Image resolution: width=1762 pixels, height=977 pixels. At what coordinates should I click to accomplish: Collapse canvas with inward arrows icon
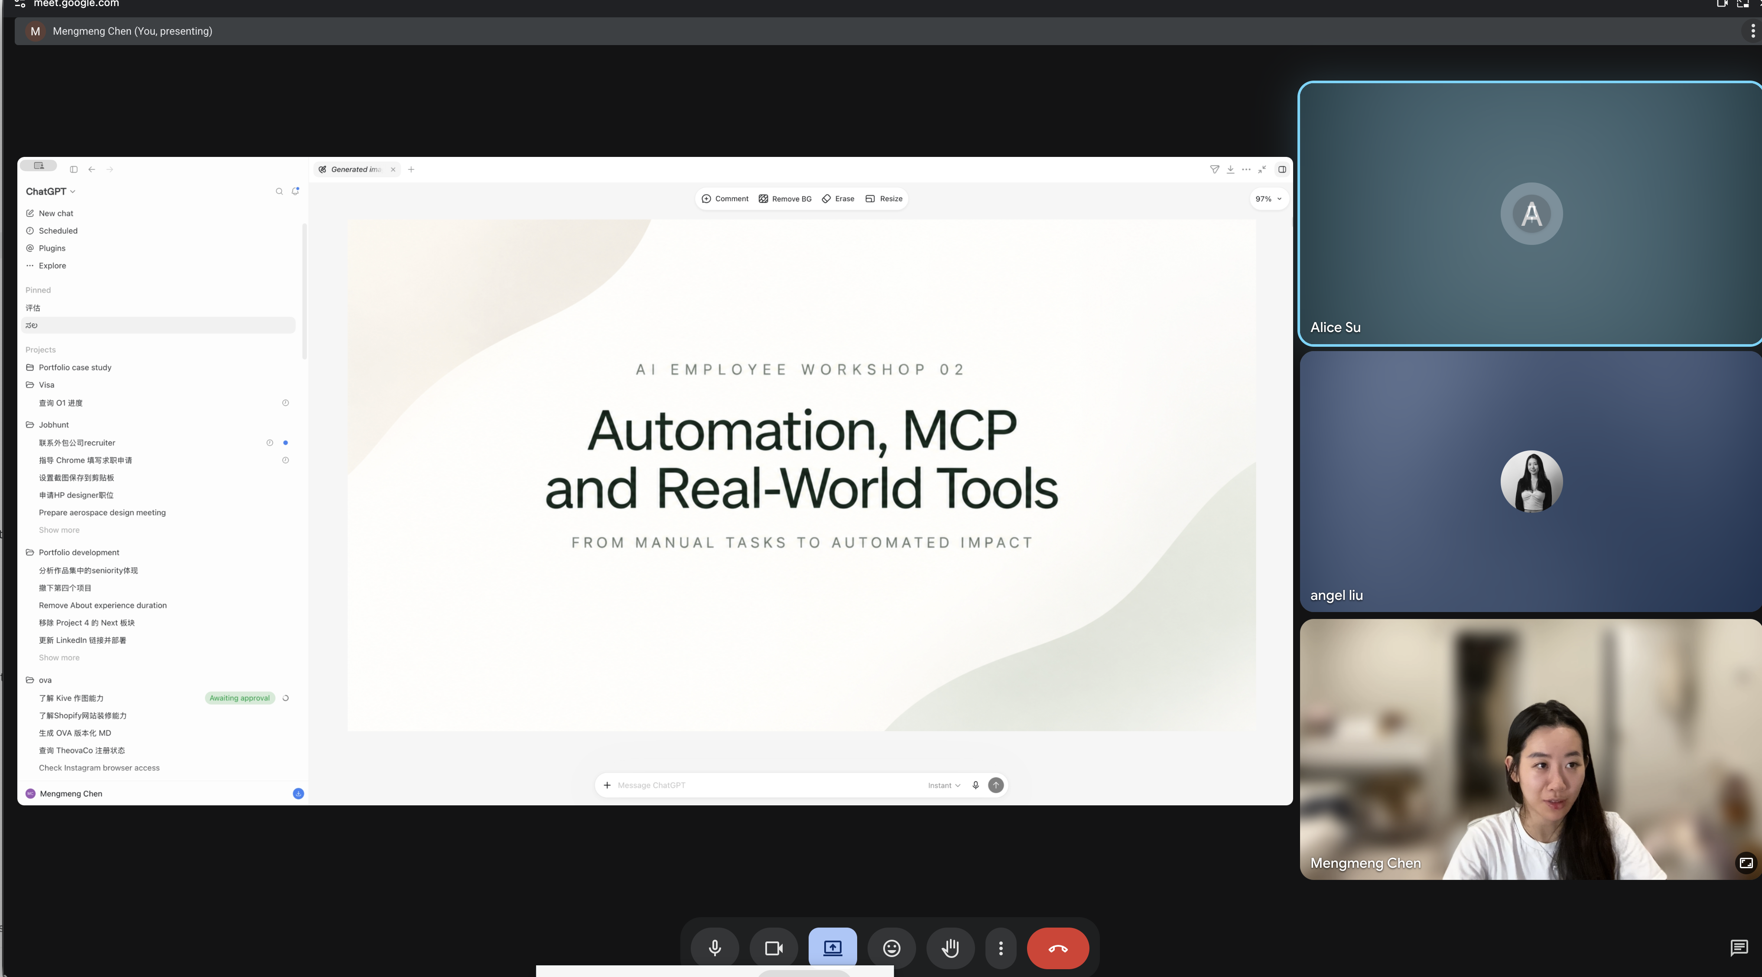click(x=1262, y=169)
